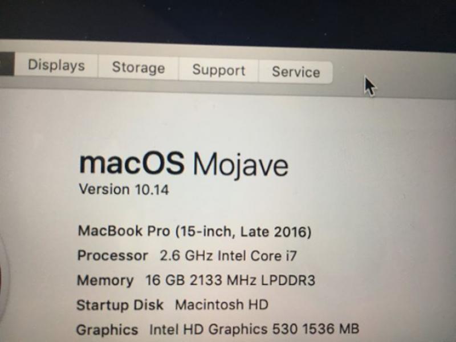
Task: Select the Support tab
Action: [219, 70]
